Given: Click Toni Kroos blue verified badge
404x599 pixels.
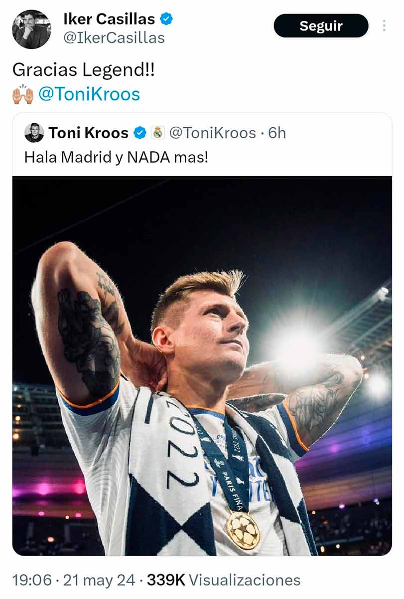Looking at the screenshot, I should tap(140, 133).
